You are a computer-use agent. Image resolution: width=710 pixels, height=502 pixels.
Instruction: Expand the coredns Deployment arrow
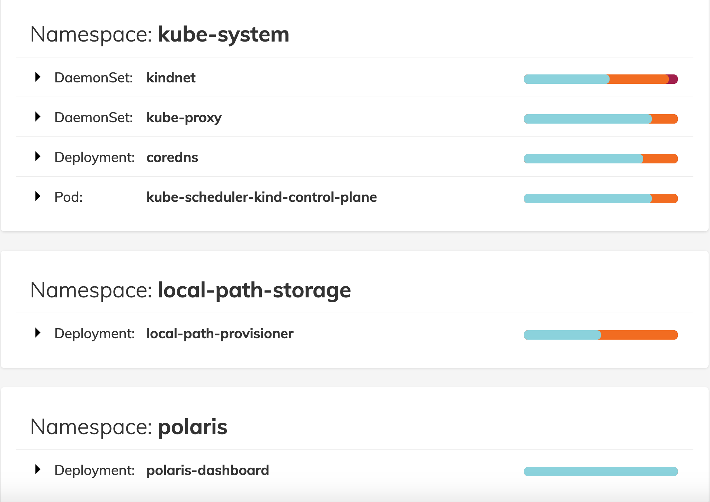(38, 156)
